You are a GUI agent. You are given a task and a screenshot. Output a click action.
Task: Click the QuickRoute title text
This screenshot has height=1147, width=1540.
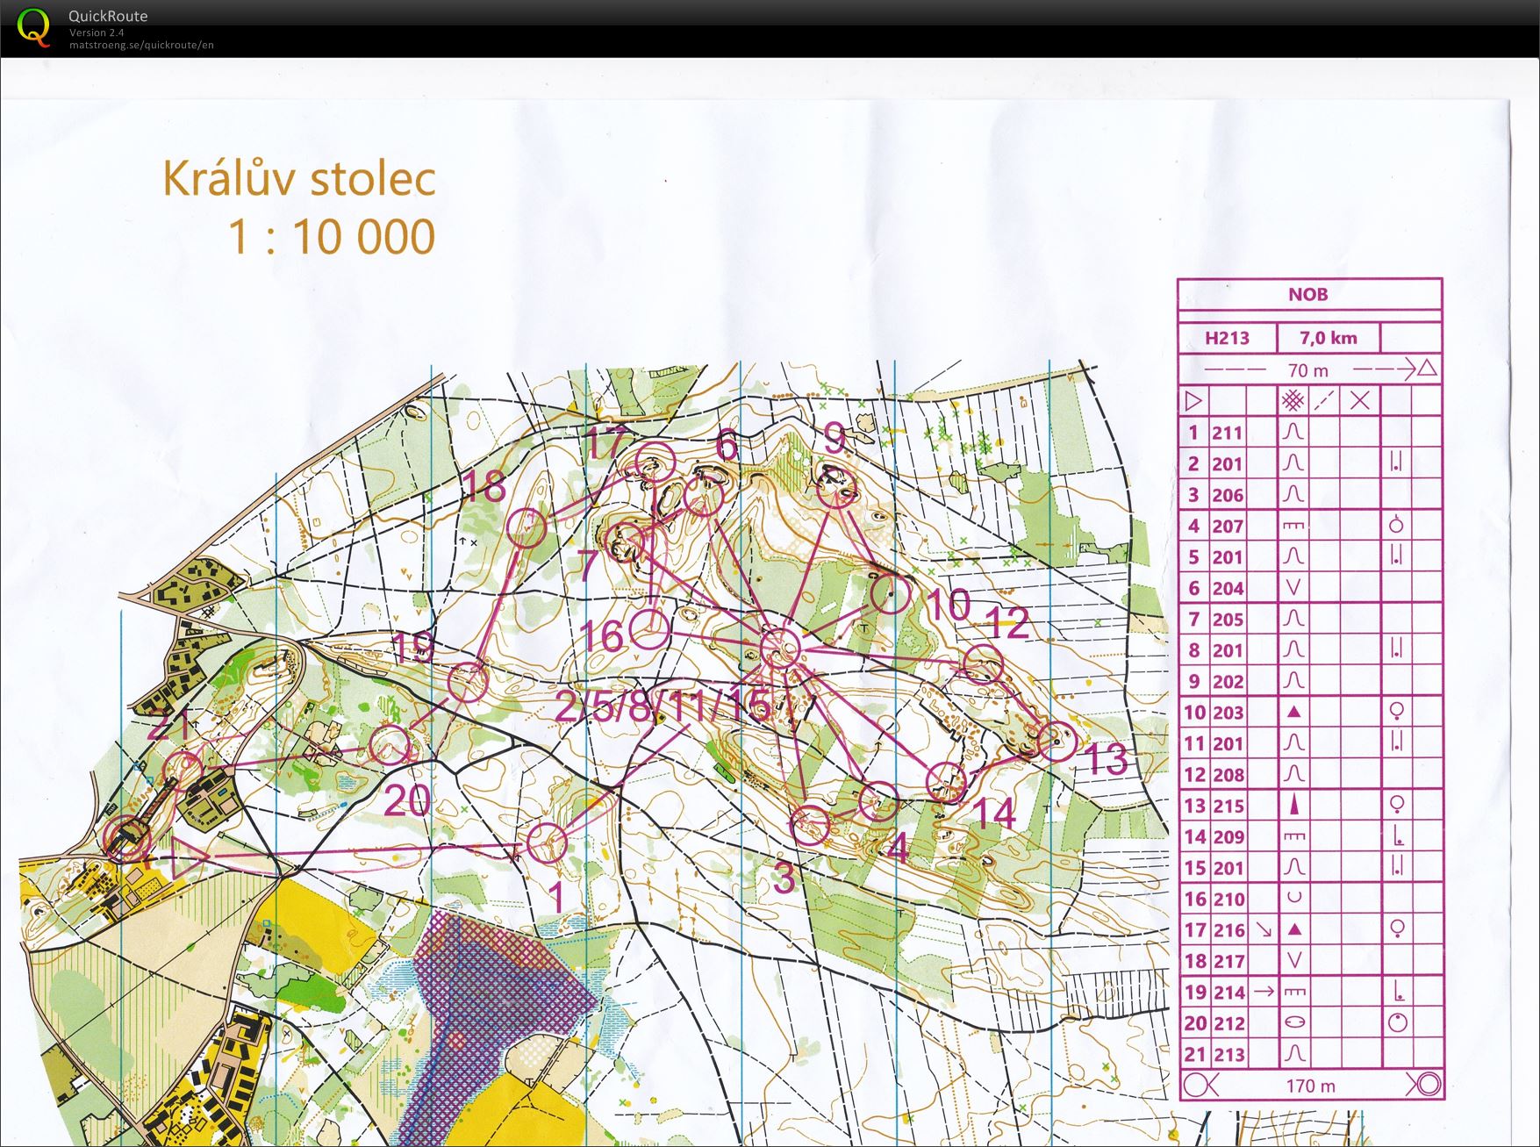(108, 16)
